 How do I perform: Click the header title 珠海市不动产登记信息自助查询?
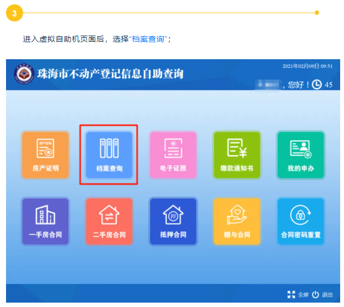[x=110, y=74]
